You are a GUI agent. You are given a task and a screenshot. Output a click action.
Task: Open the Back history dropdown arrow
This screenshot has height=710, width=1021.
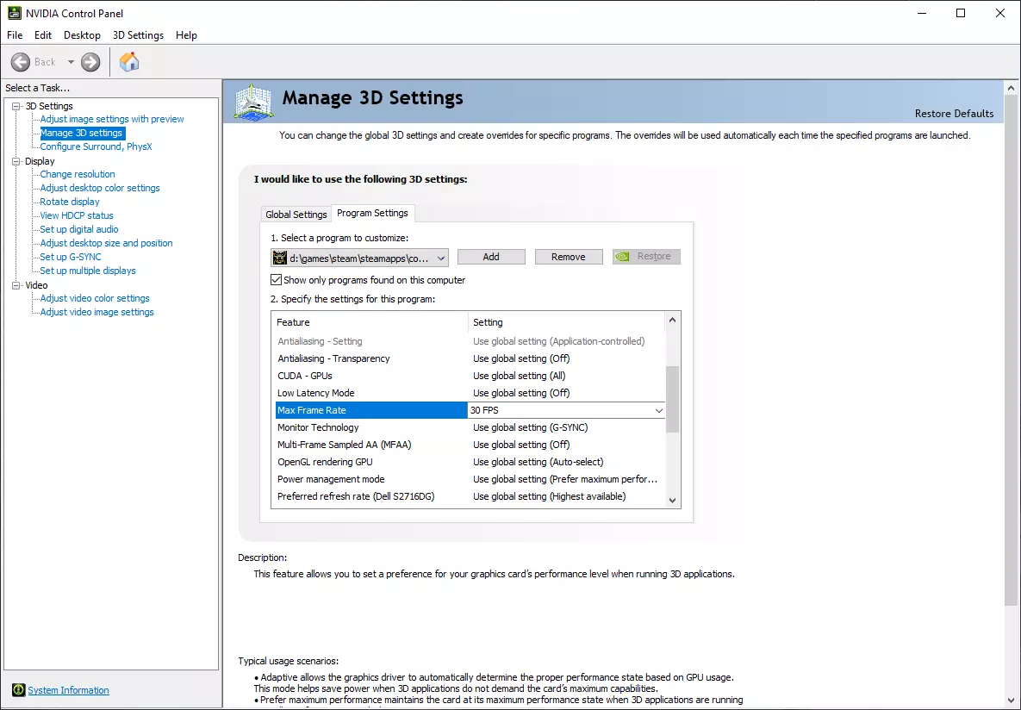[x=71, y=62]
